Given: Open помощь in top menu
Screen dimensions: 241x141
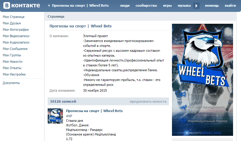Looking at the screenshot, I should pos(212,6).
